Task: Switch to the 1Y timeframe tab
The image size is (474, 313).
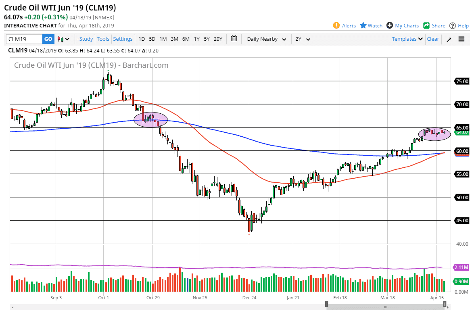Action: pyautogui.click(x=196, y=39)
